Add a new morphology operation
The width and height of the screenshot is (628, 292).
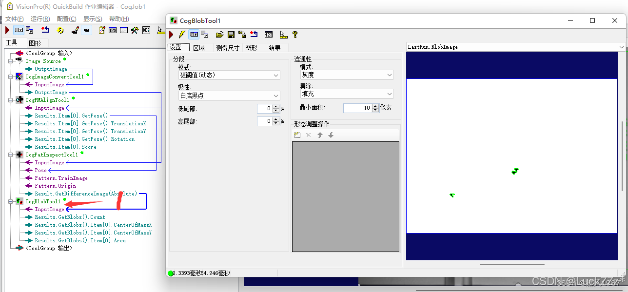(x=297, y=135)
